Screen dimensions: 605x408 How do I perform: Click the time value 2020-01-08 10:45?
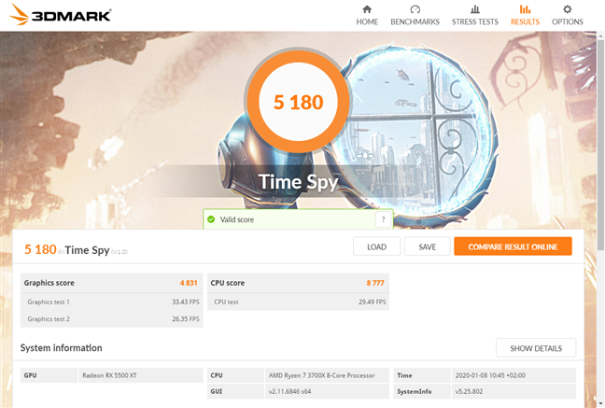coord(490,375)
